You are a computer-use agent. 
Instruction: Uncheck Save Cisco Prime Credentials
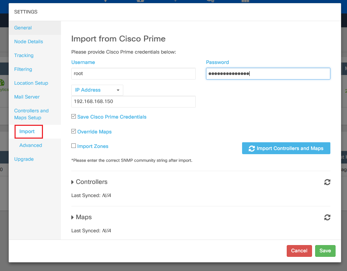(x=73, y=116)
